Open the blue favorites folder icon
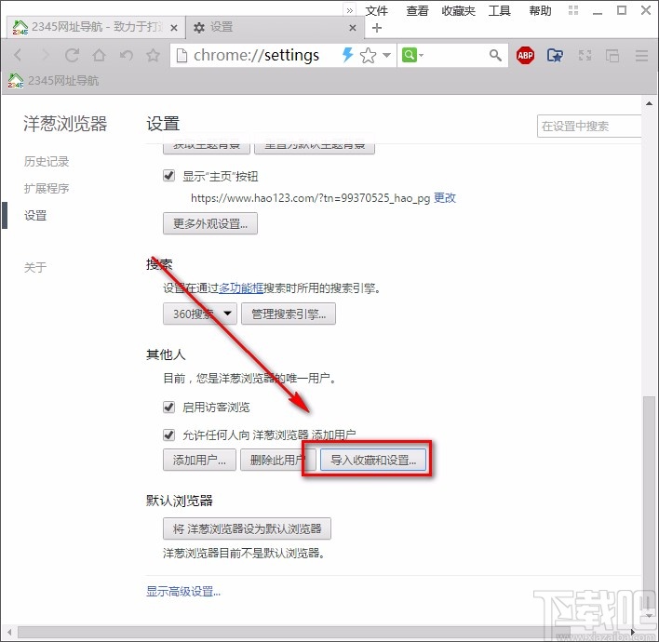Viewport: 659px width, 642px height. coord(555,55)
